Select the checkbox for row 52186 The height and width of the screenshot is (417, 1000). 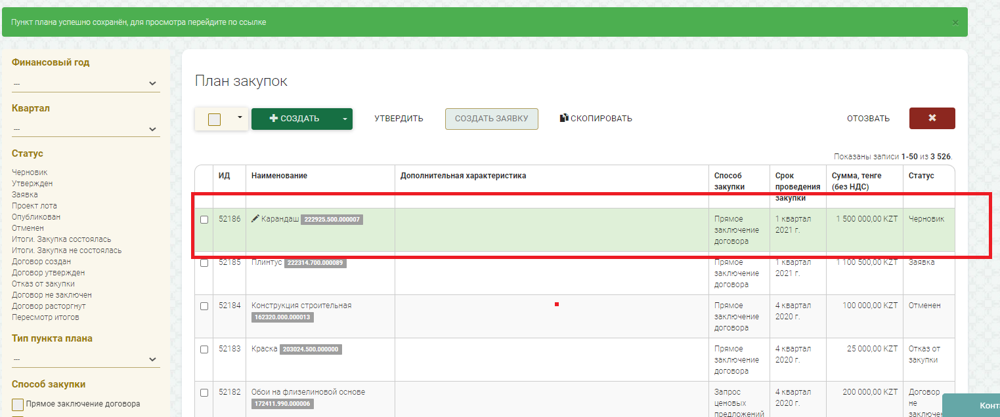click(x=204, y=220)
